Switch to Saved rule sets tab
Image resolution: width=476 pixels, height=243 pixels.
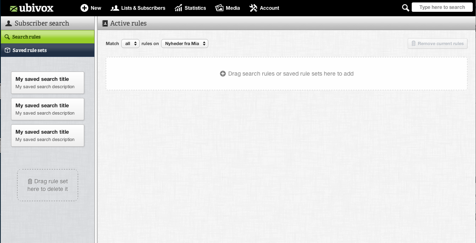(48, 50)
